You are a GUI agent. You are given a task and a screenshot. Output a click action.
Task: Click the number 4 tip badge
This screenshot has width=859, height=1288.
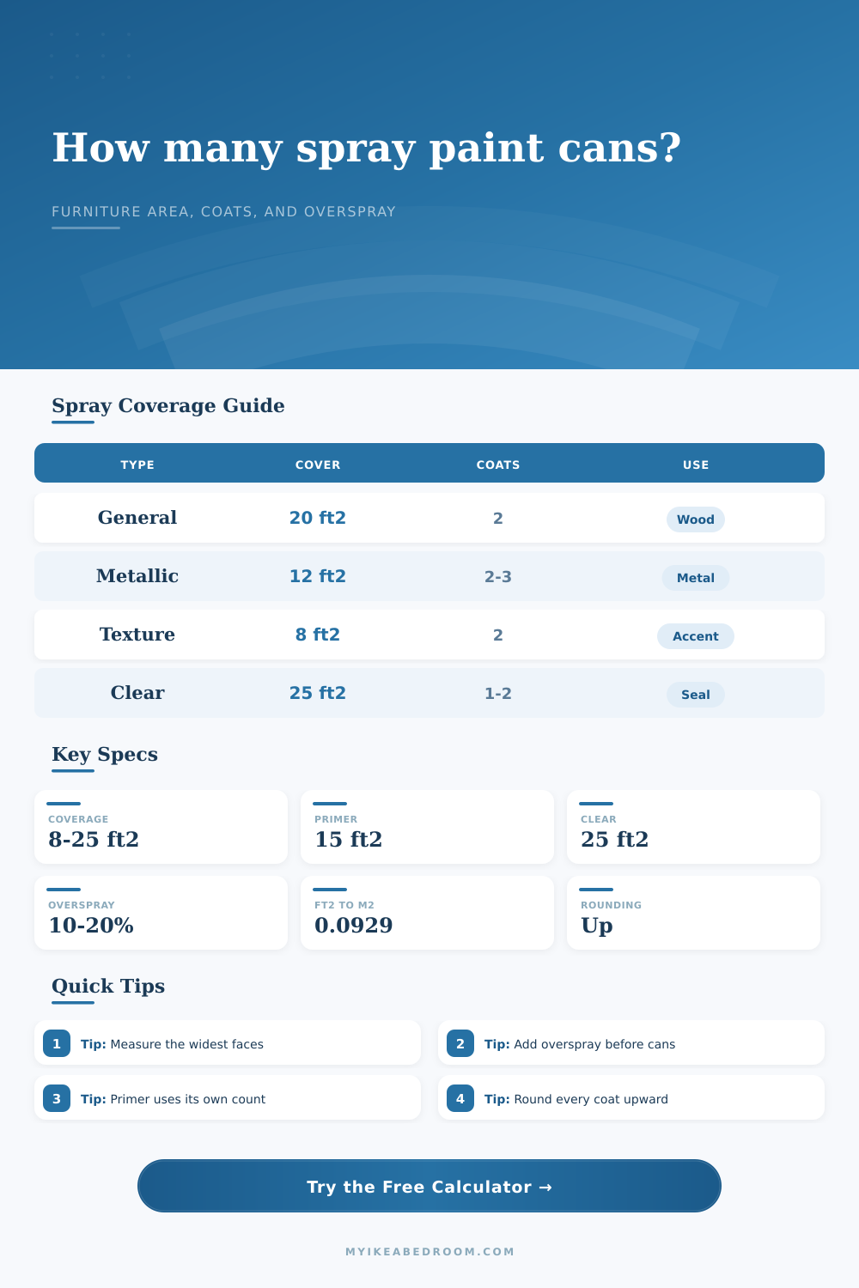click(460, 1099)
